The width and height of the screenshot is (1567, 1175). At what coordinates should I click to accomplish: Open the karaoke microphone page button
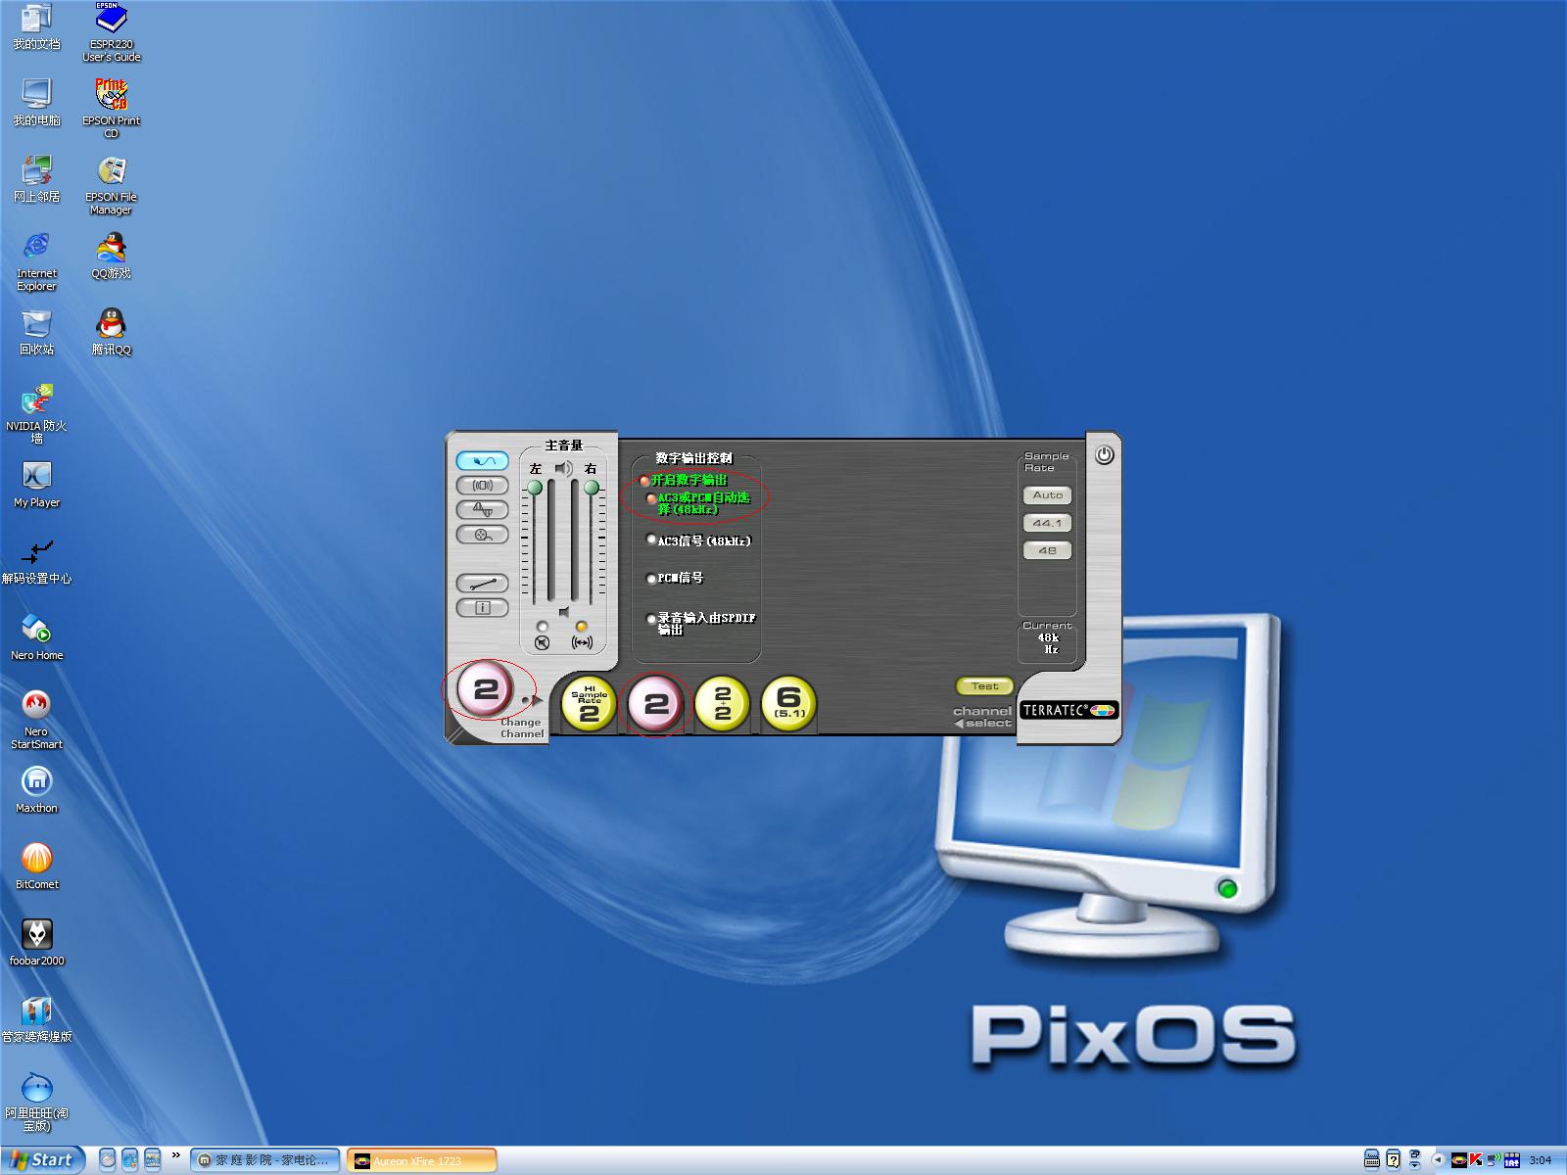click(483, 535)
